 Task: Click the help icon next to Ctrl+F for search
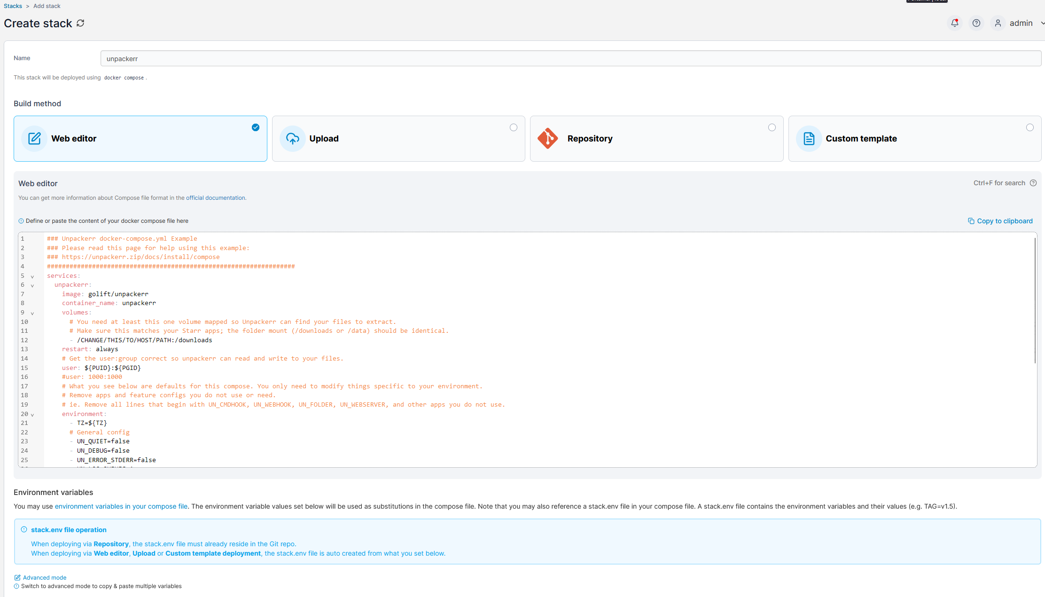[1033, 183]
